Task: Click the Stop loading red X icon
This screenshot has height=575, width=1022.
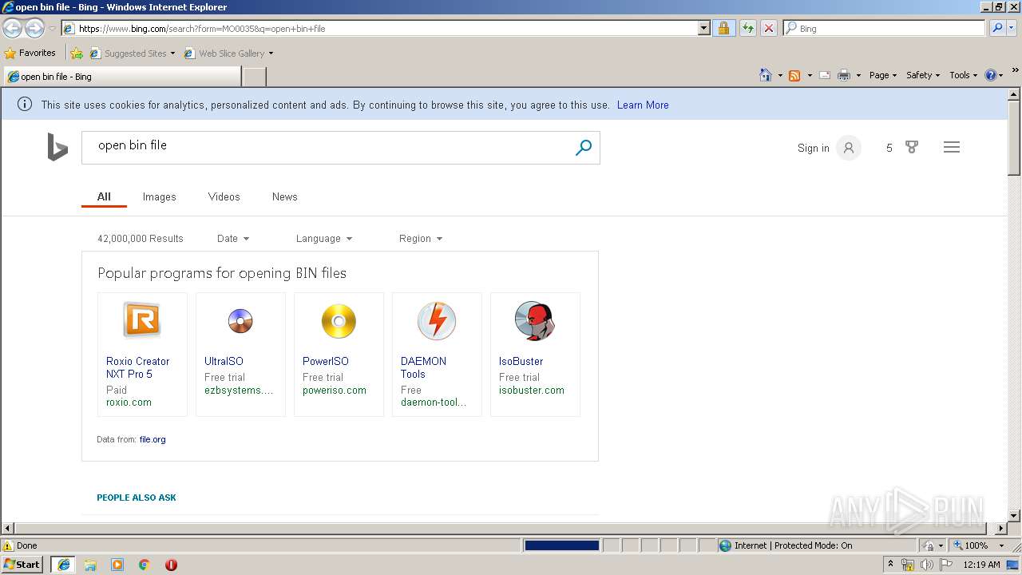Action: pos(768,28)
